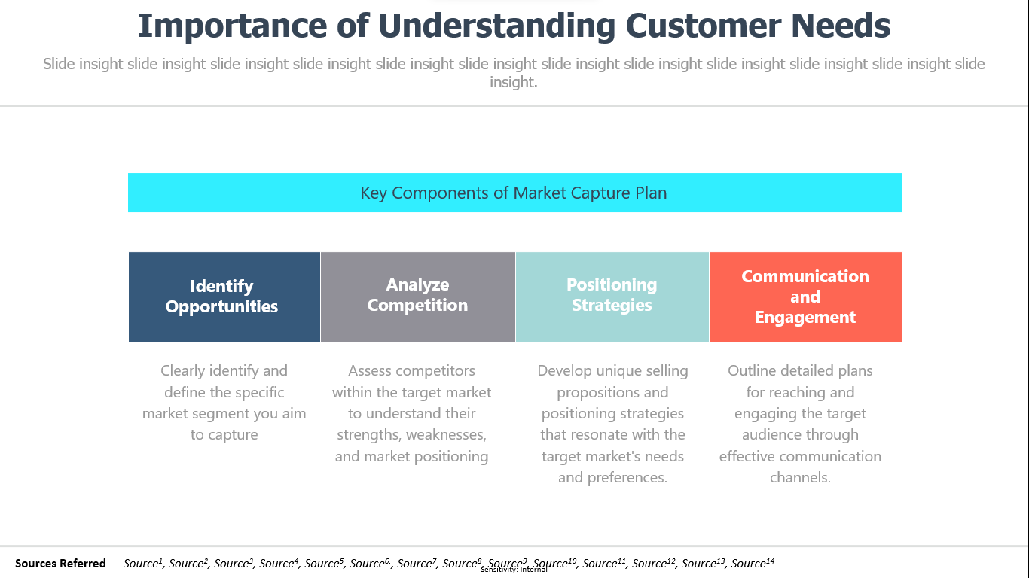Click the 'Sensitivity: Internal' footer label
The height and width of the screenshot is (578, 1029).
coord(514,570)
